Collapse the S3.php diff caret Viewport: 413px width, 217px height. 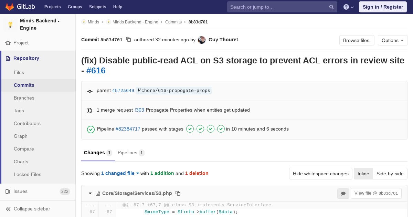click(x=90, y=194)
